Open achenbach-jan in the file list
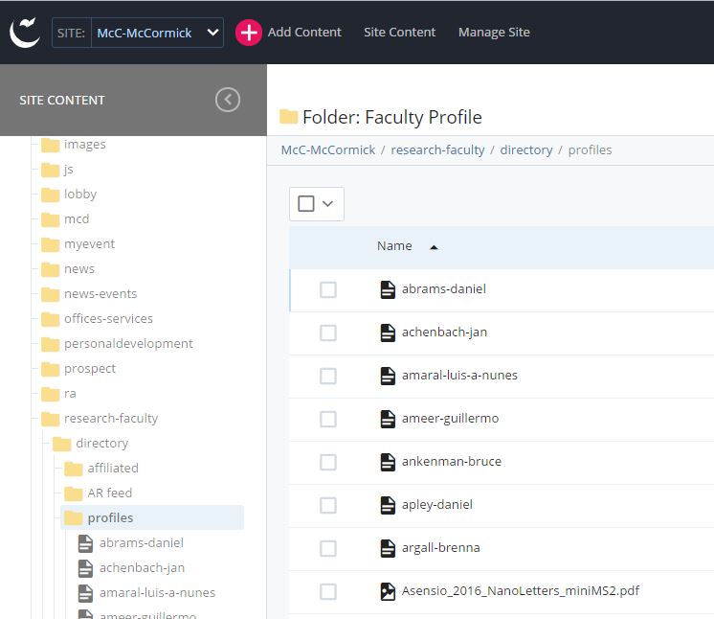This screenshot has width=714, height=619. 444,332
